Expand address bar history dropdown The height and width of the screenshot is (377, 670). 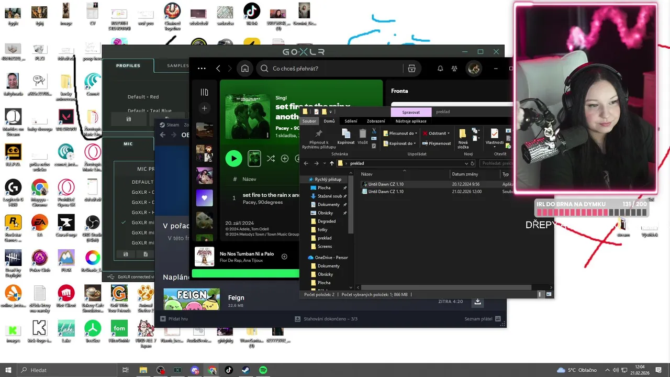466,163
